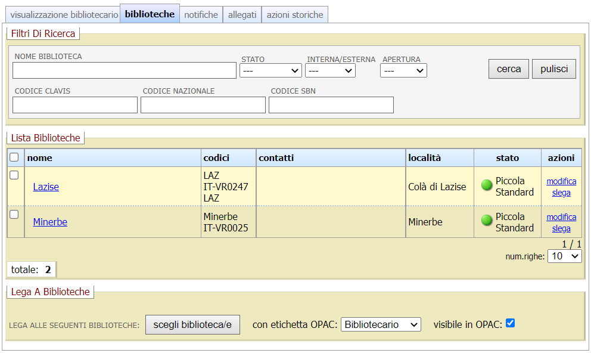The width and height of the screenshot is (591, 353).
Task: Expand the Interna/Esterna dropdown
Action: point(330,70)
